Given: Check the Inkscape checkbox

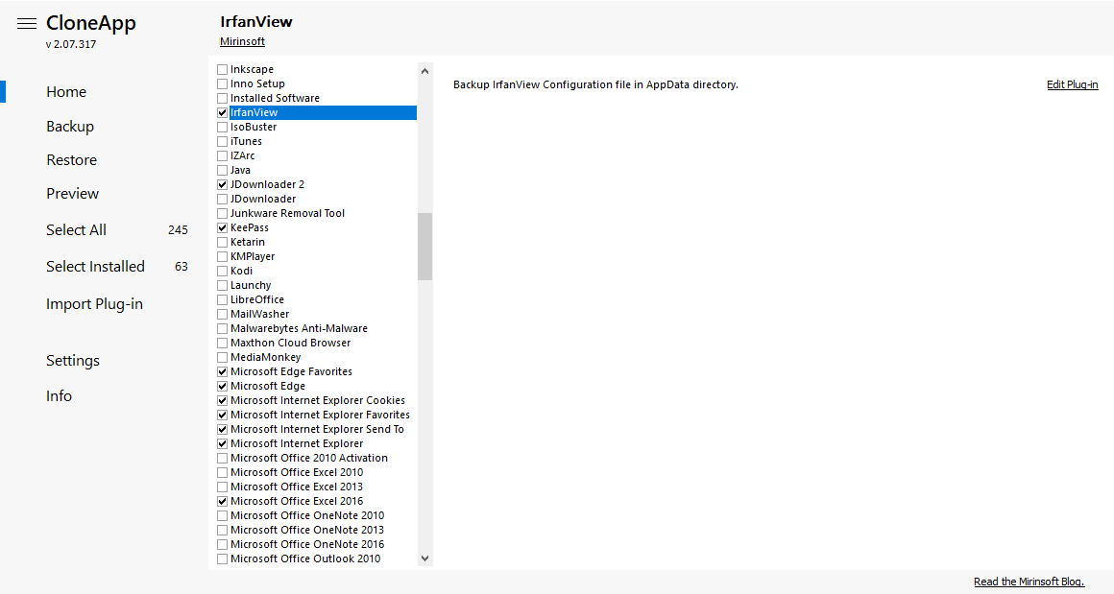Looking at the screenshot, I should coord(223,69).
